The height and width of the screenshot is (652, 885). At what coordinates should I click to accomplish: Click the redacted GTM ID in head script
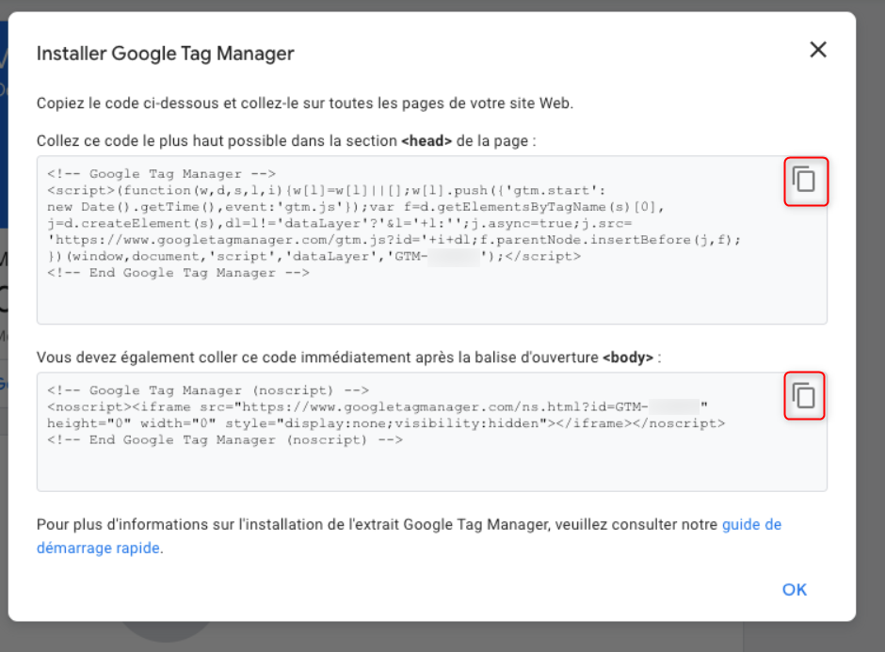click(452, 257)
